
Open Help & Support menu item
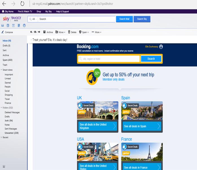(x=62, y=12)
